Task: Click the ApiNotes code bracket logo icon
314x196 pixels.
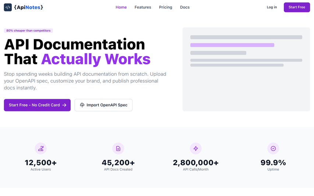Action: [x=8, y=7]
